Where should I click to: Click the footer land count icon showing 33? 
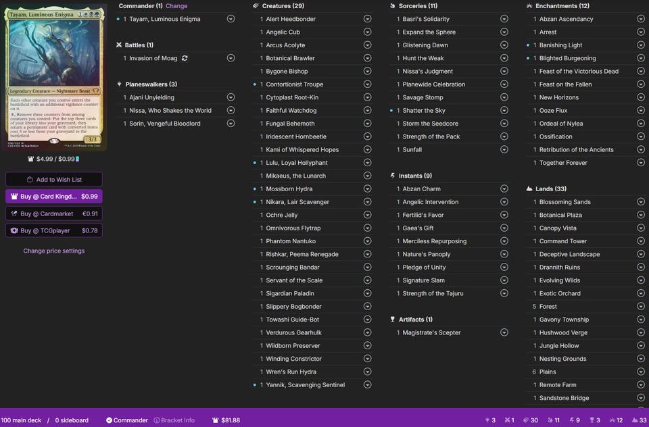point(635,420)
